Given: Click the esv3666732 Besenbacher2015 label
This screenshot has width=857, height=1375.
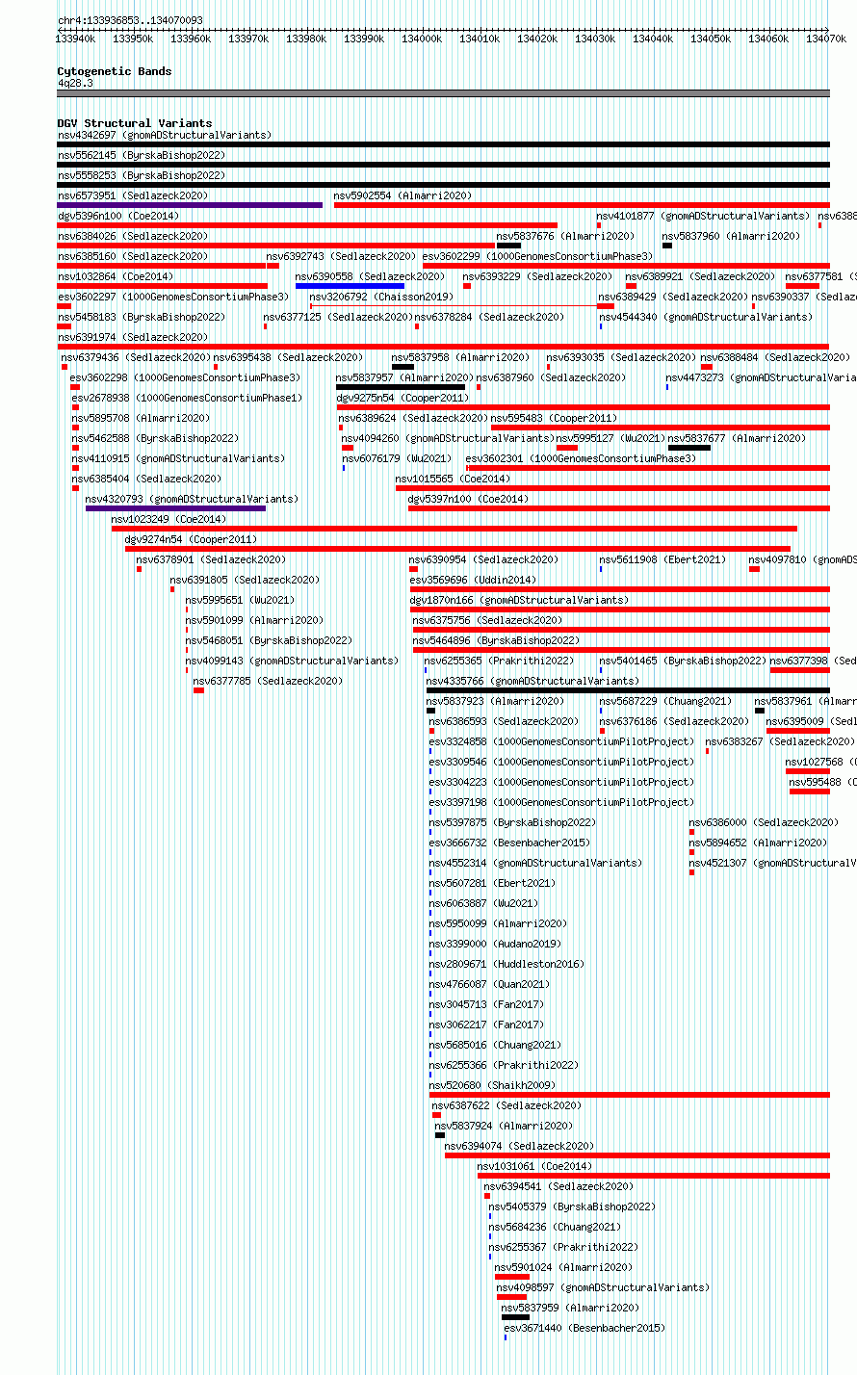Looking at the screenshot, I should 509,843.
